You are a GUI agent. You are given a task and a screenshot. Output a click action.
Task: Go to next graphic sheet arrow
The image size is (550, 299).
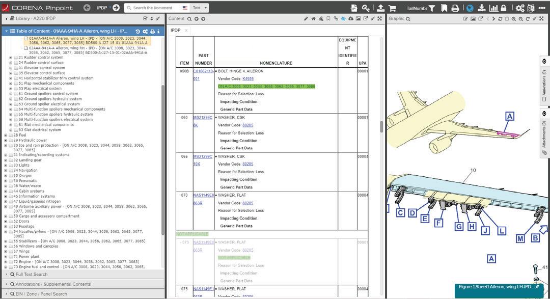pyautogui.click(x=493, y=19)
